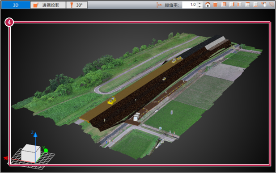Decrease the 縦倍率 value with down arrow

point(200,7)
